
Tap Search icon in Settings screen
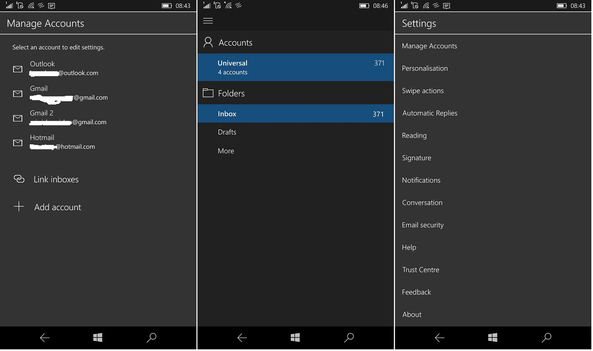(x=547, y=337)
